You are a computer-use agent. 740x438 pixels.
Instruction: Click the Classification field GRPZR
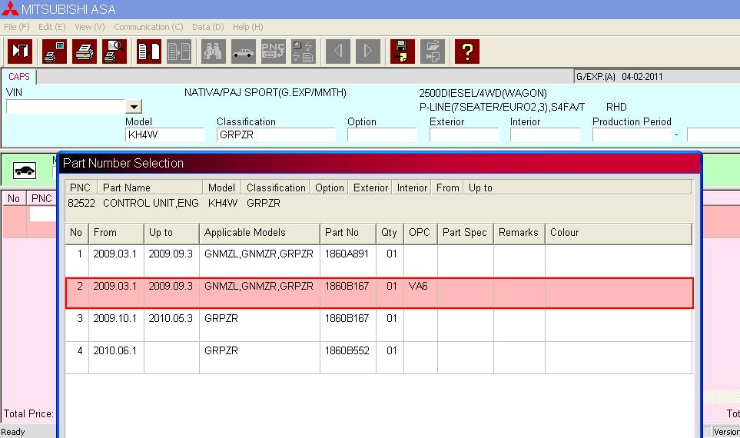275,135
